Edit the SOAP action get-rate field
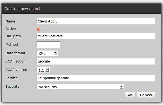Screen dimensions: 163x105 (x=96, y=61)
